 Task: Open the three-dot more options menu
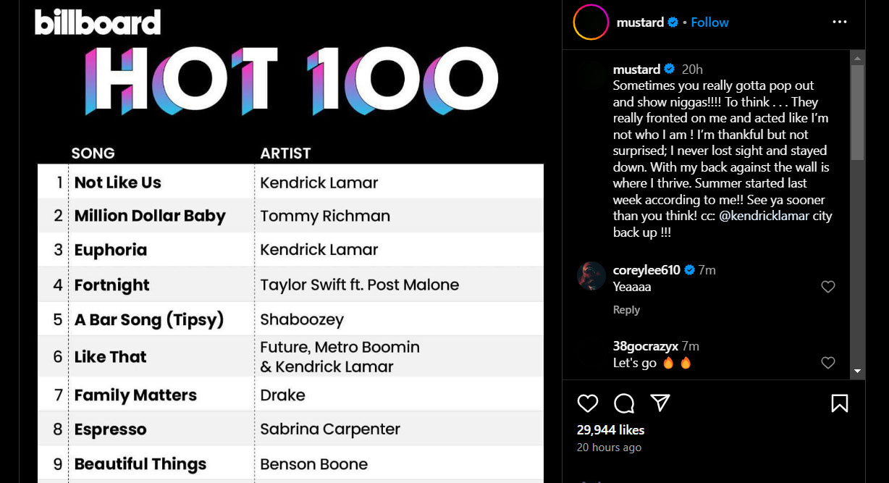[x=840, y=22]
